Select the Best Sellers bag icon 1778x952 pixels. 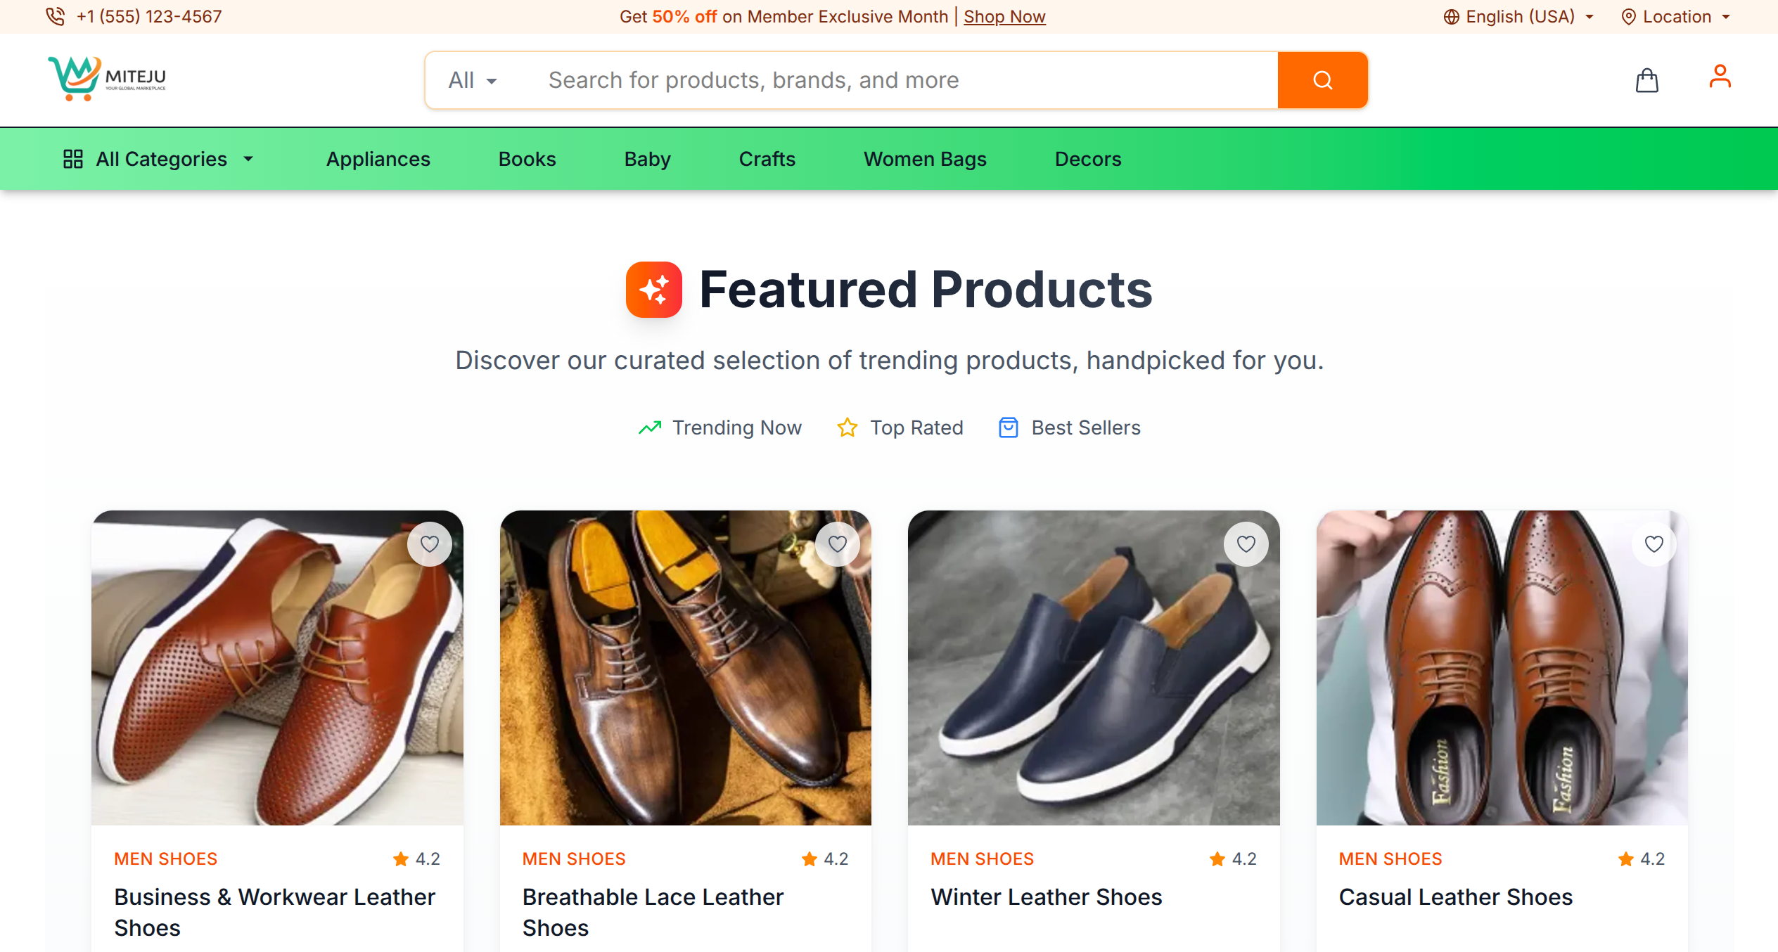(x=1009, y=427)
